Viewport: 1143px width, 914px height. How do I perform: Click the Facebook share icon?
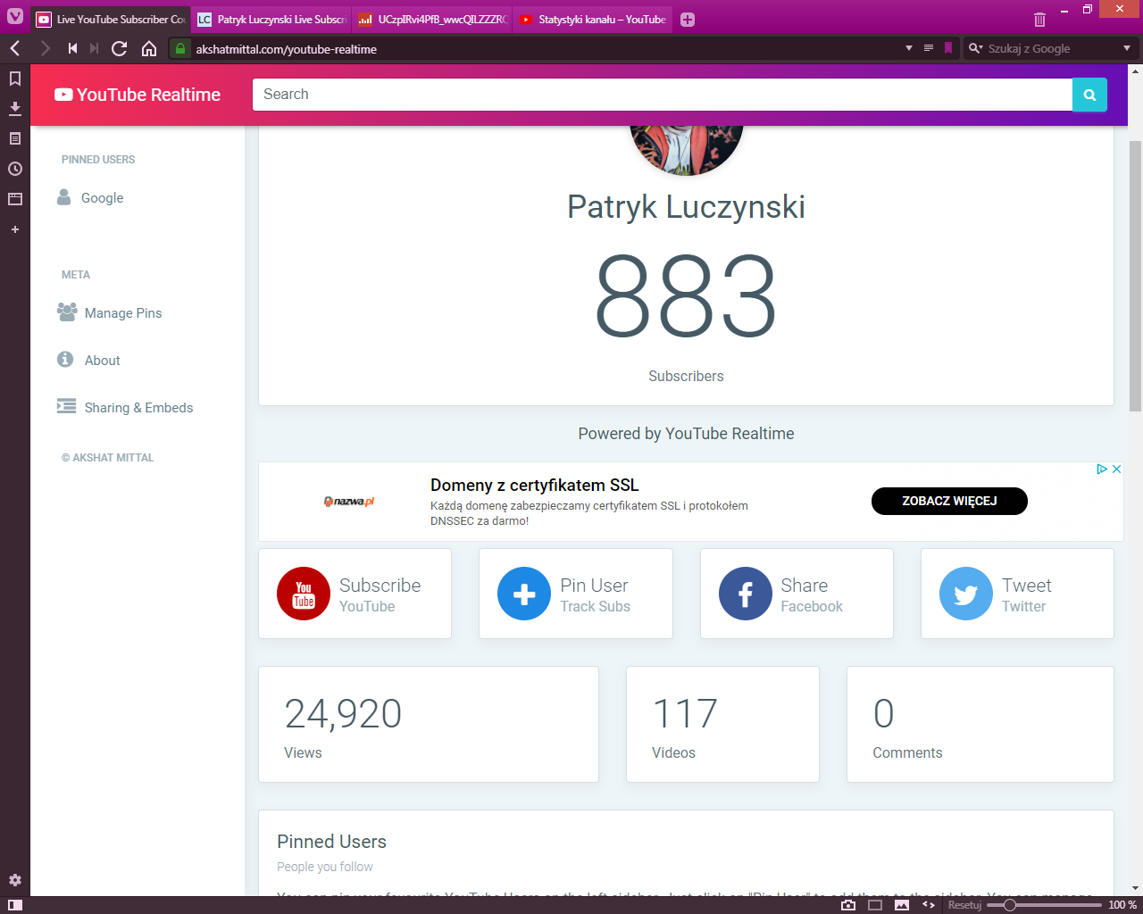click(x=746, y=594)
